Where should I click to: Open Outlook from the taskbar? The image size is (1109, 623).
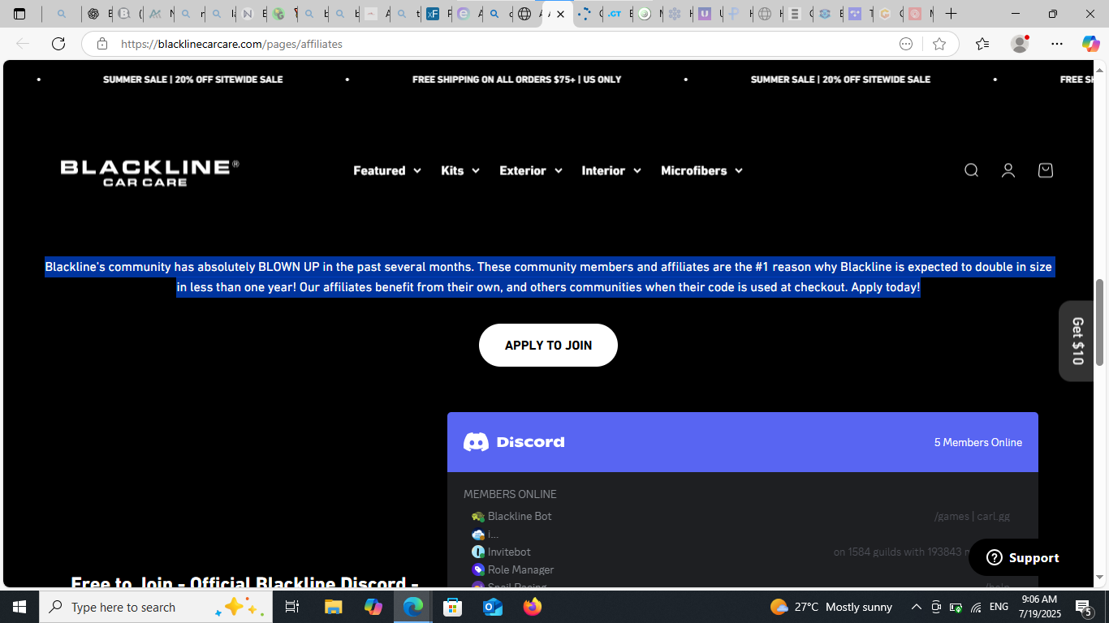click(x=493, y=607)
